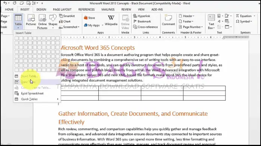This screenshot has width=261, height=146.
Task: Open the Office Store
Action: [89, 18]
